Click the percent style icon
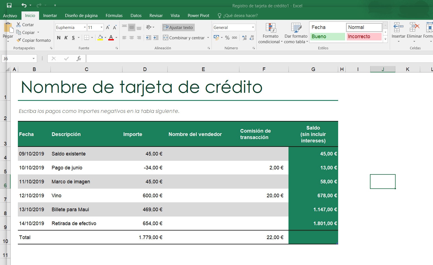433x265 pixels. coord(227,38)
